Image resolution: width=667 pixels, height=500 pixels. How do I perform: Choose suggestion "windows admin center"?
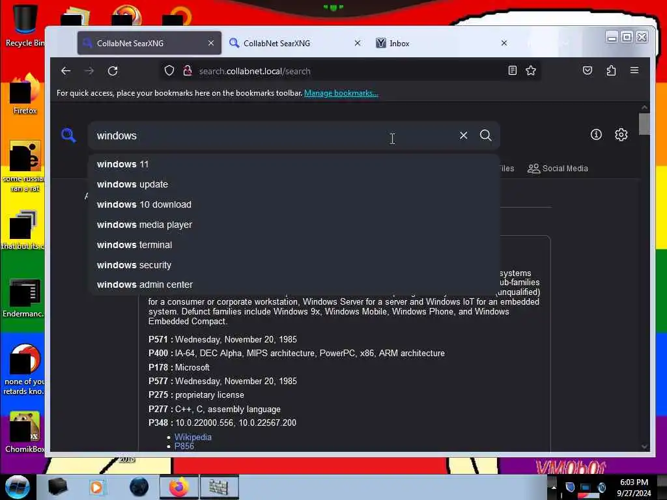pyautogui.click(x=294, y=285)
